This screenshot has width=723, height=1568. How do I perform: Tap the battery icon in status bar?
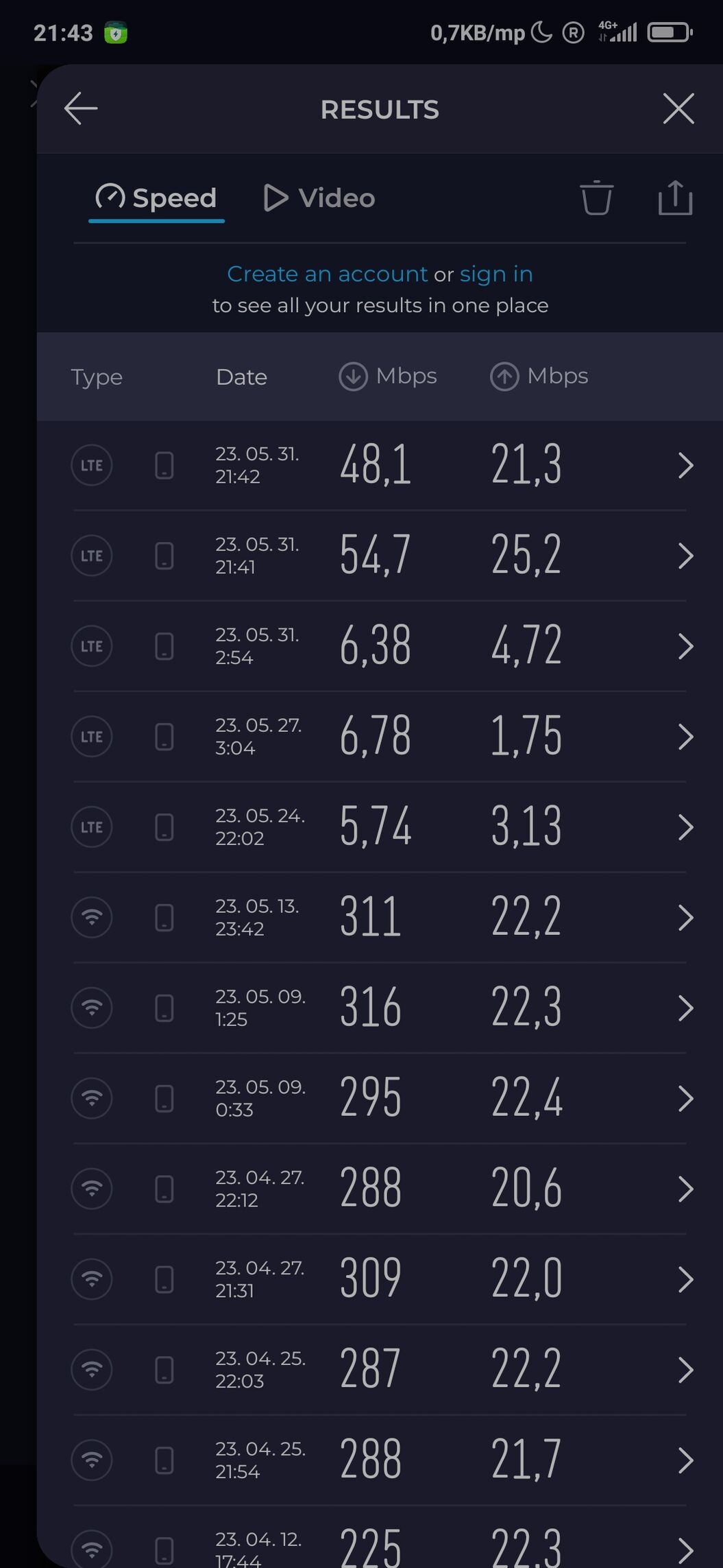pos(670,32)
